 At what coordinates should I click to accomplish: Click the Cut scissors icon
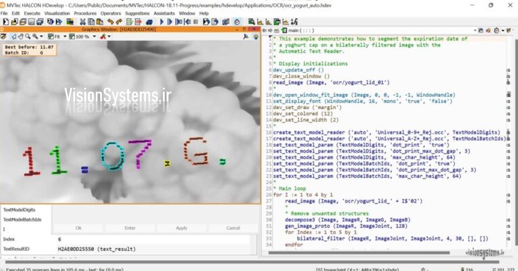[x=82, y=21]
